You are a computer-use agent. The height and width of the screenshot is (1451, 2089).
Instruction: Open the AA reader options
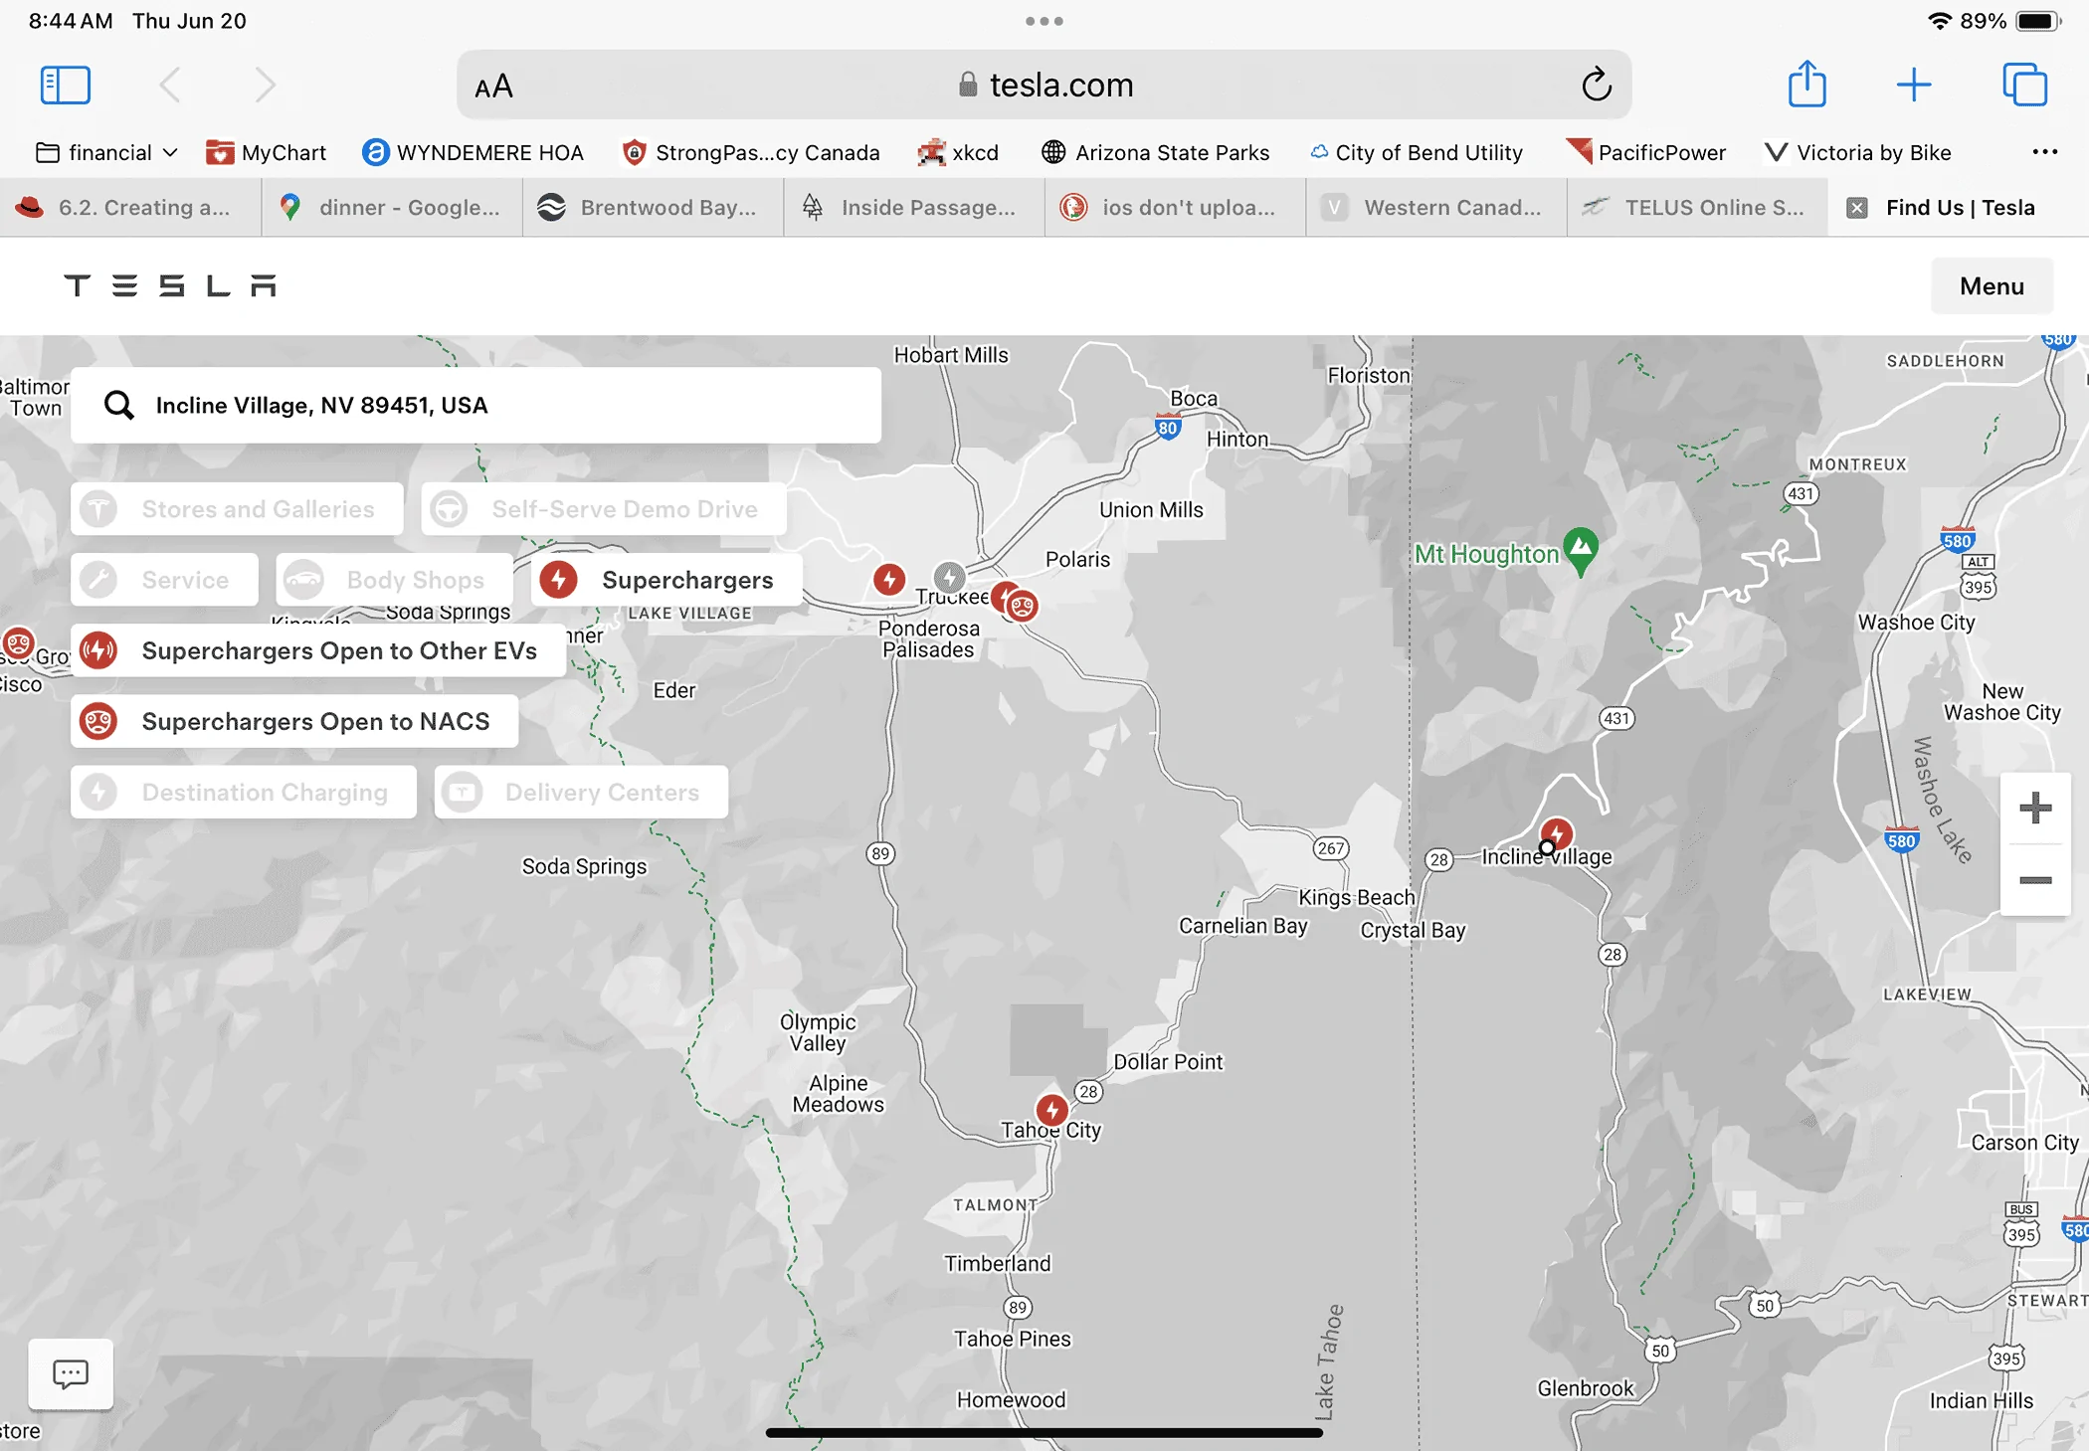pyautogui.click(x=493, y=87)
